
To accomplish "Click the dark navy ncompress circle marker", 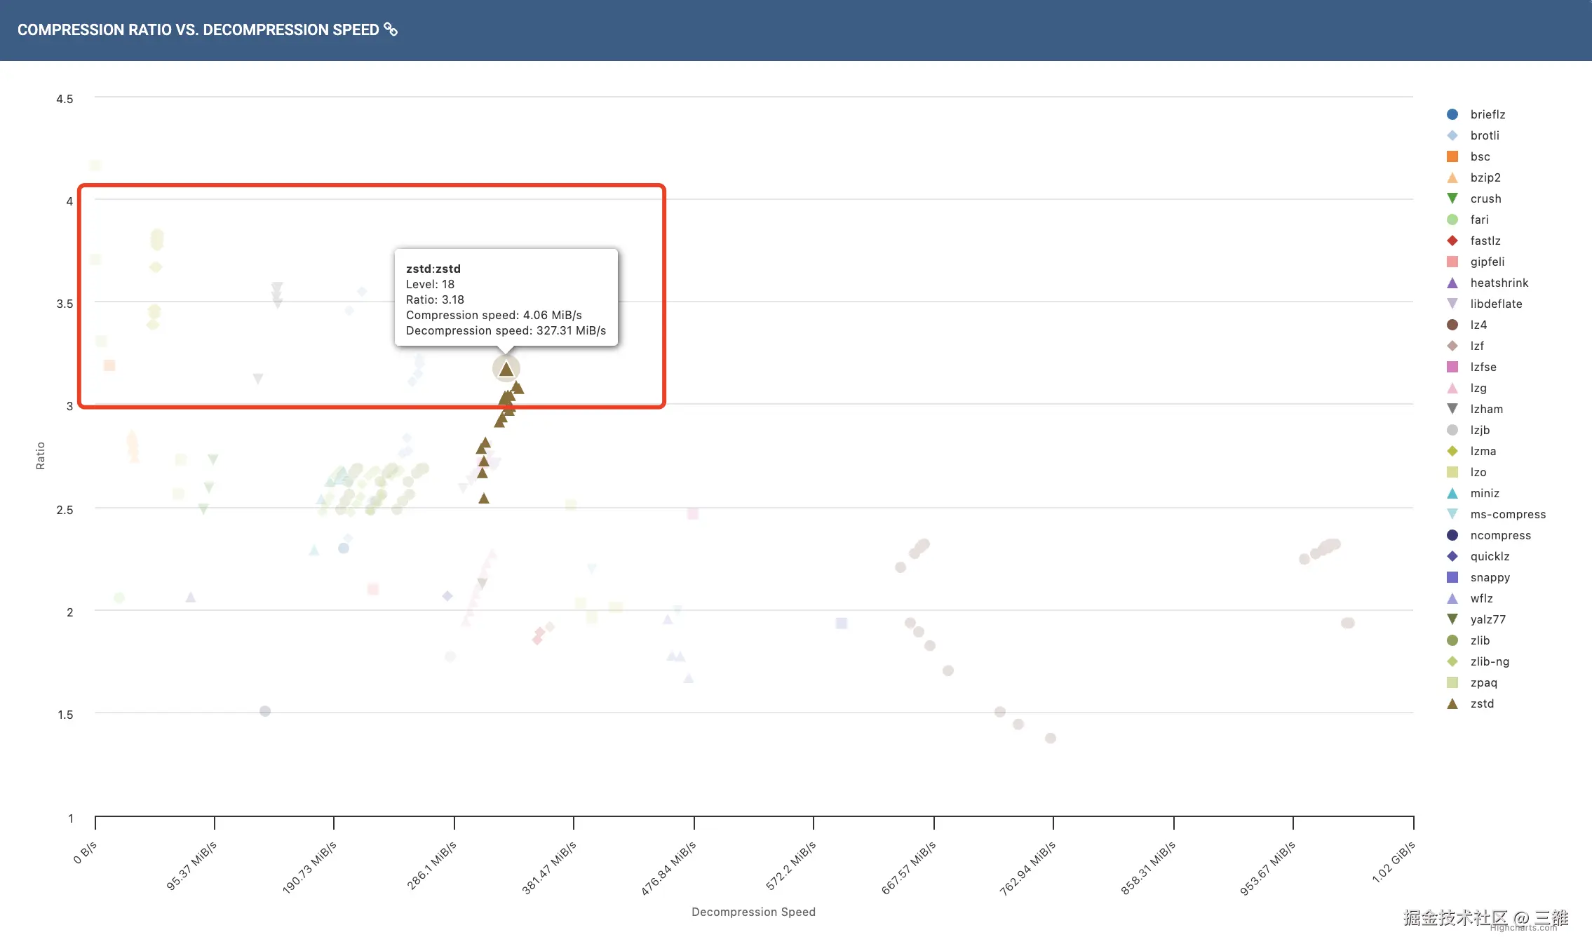I will [1452, 535].
